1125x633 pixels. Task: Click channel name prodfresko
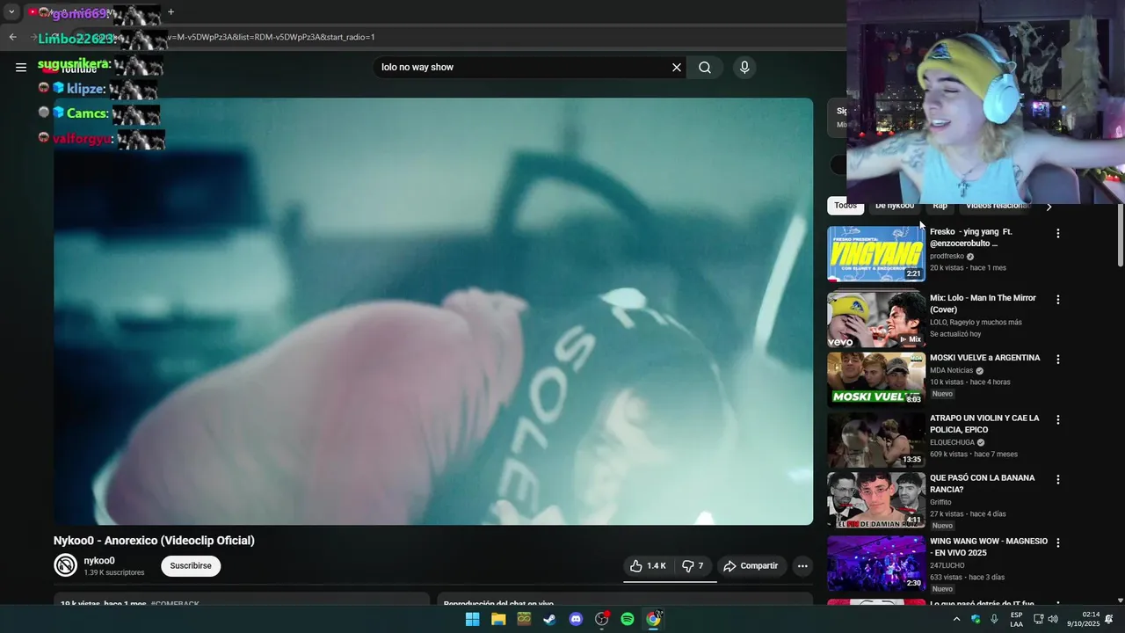[947, 257]
